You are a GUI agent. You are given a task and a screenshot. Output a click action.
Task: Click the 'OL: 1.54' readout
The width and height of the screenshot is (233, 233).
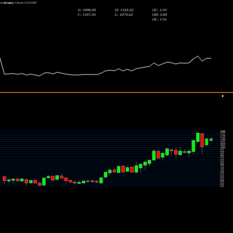pyautogui.click(x=159, y=20)
